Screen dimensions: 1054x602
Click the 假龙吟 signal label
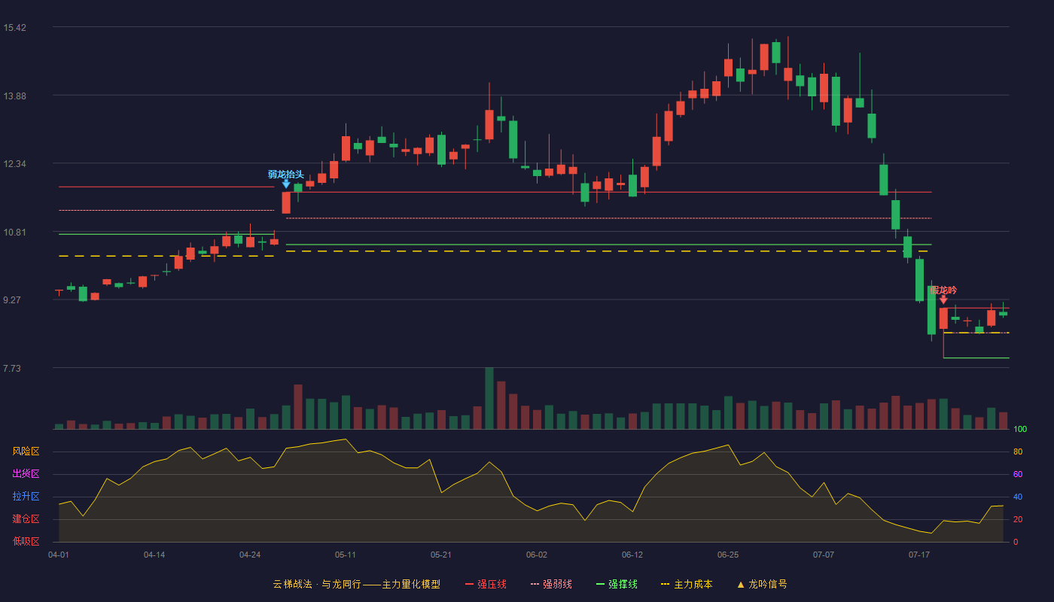click(x=943, y=290)
